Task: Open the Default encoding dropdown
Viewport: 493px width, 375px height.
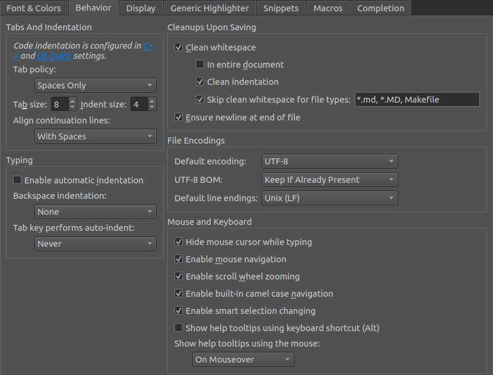Action: [329, 161]
